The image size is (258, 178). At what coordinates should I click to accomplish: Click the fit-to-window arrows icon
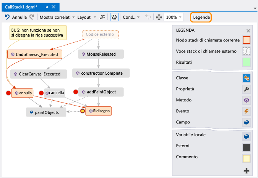click(x=159, y=18)
